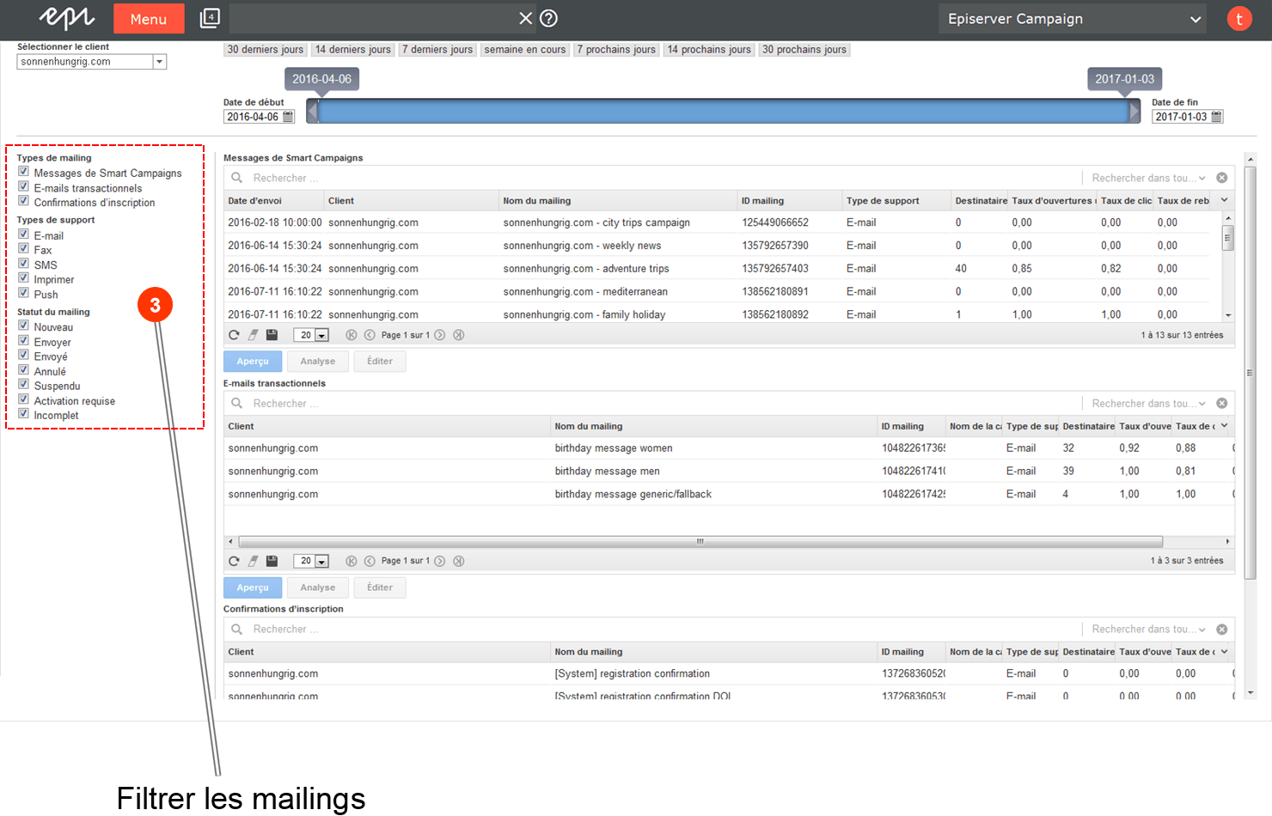Screen dimensions: 1272x816
Task: Uncheck the Fax media type
Action: pyautogui.click(x=23, y=249)
